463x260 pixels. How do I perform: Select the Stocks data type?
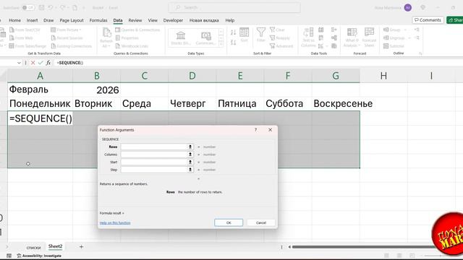click(181, 38)
